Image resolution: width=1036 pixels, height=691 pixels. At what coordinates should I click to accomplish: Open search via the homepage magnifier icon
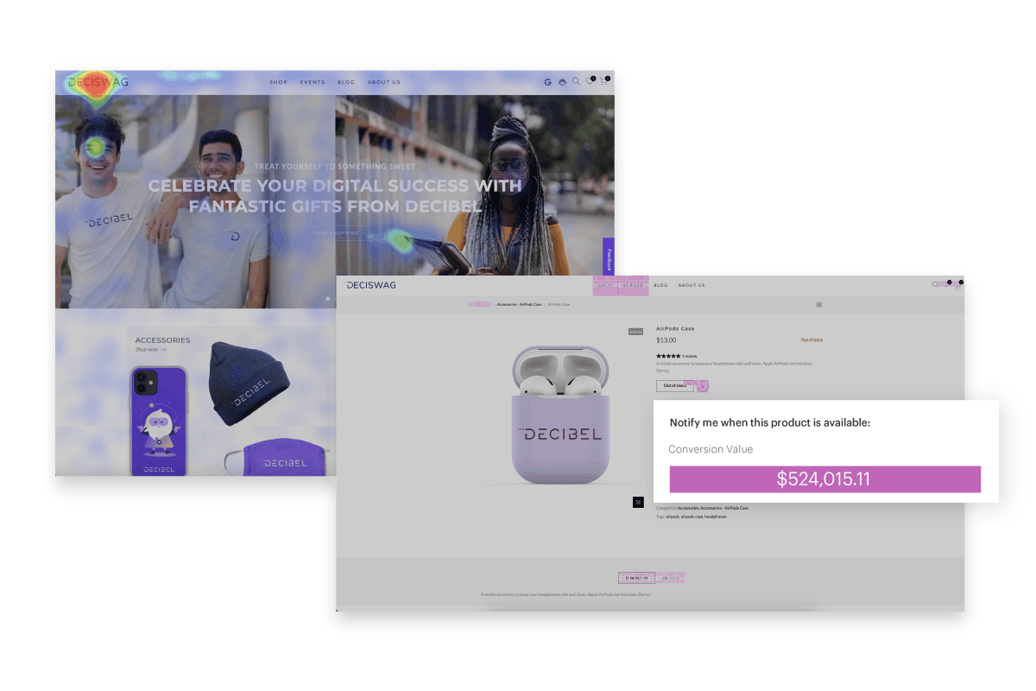576,82
